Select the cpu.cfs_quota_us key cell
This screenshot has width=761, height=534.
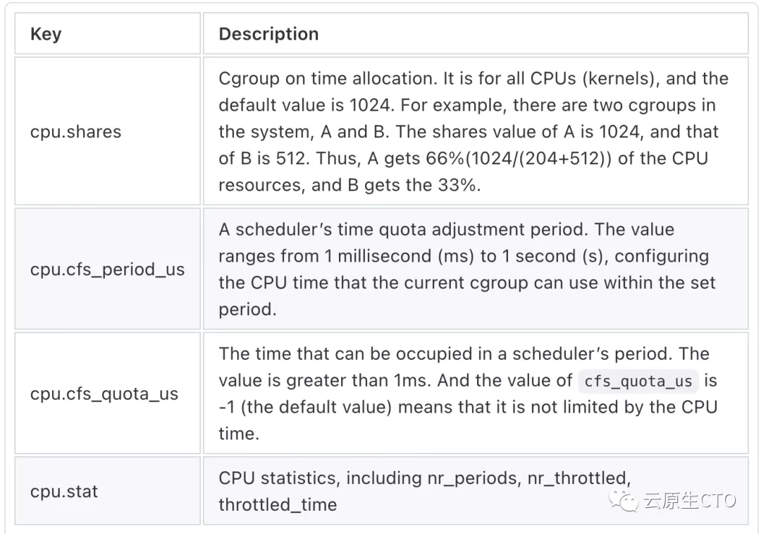(x=104, y=394)
